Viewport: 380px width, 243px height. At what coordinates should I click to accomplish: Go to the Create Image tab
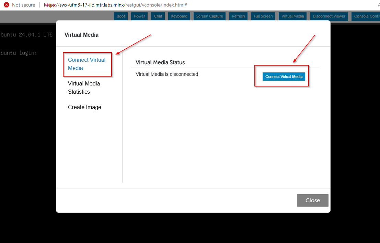click(x=84, y=107)
